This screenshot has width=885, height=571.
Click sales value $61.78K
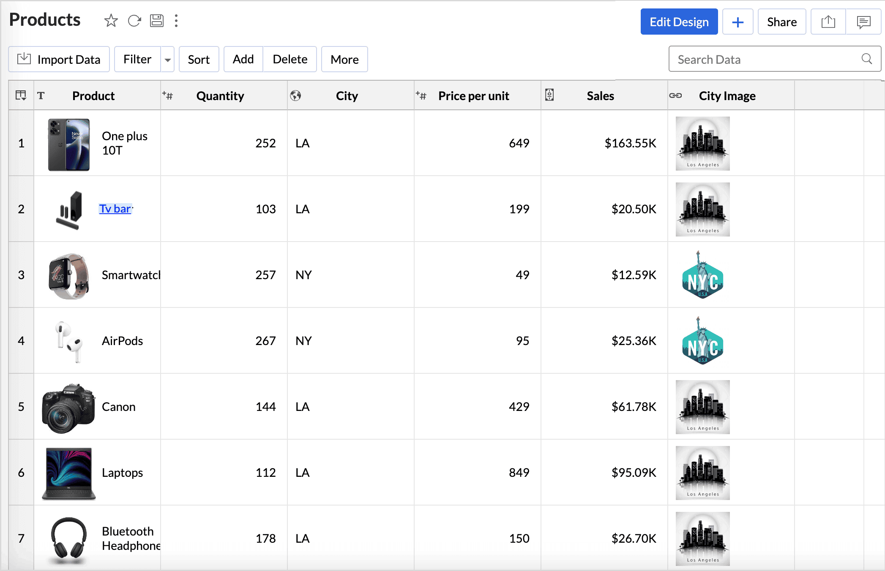(x=634, y=407)
